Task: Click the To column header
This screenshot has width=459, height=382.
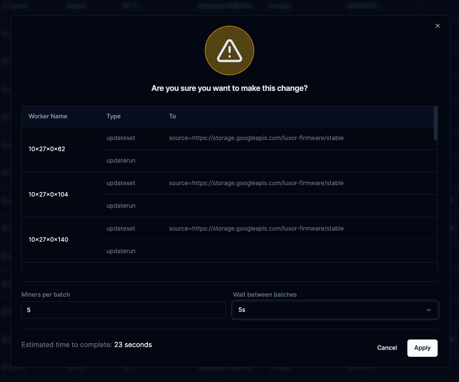Action: [172, 116]
